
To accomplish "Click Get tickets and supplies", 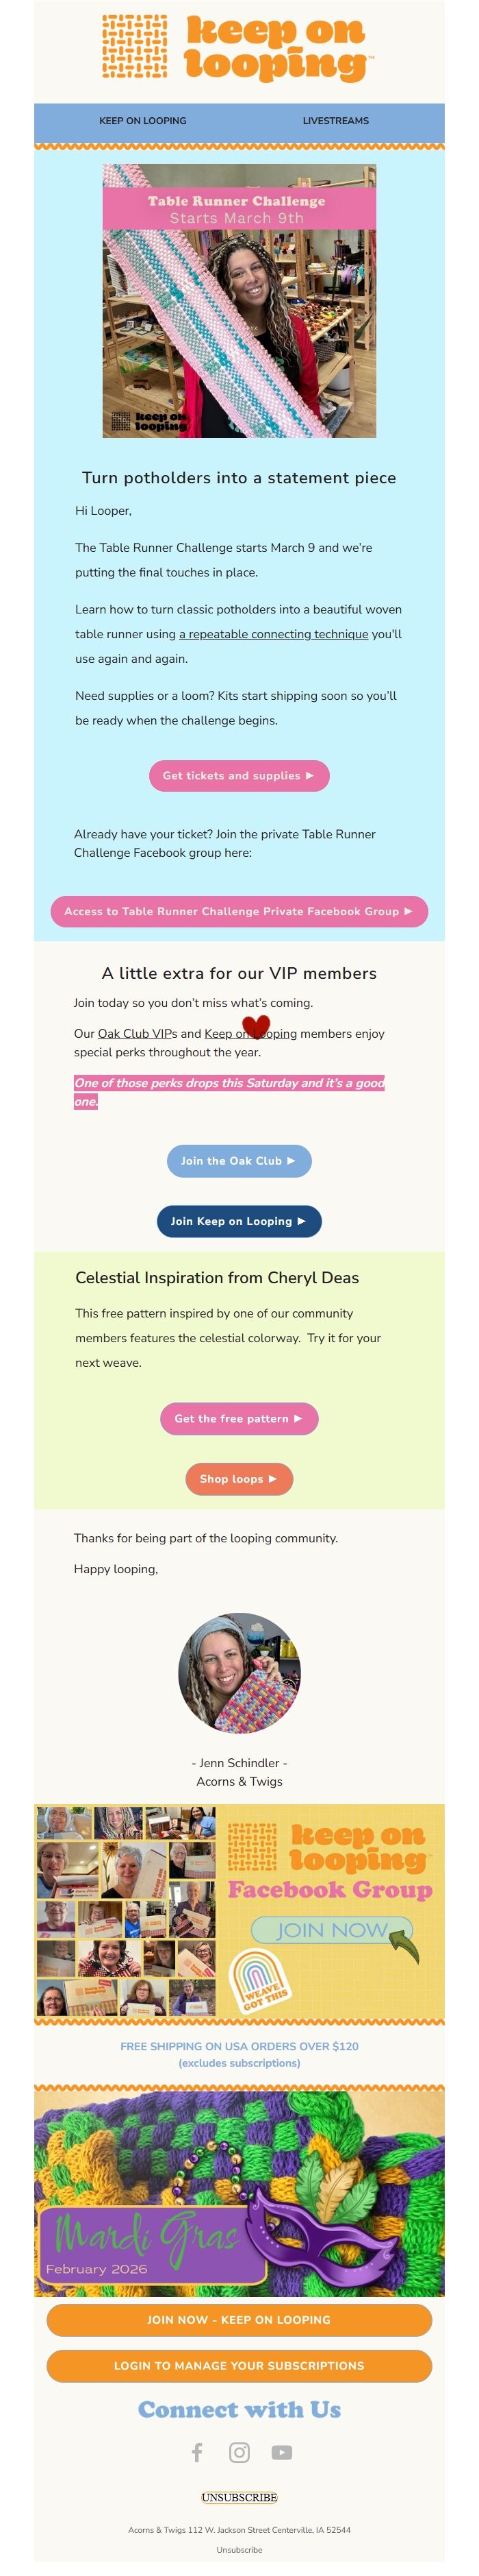I will (x=239, y=775).
